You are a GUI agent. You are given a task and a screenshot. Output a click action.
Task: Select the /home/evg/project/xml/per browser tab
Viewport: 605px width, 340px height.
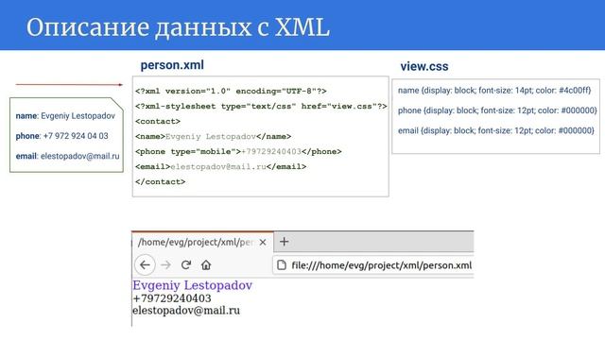202,242
